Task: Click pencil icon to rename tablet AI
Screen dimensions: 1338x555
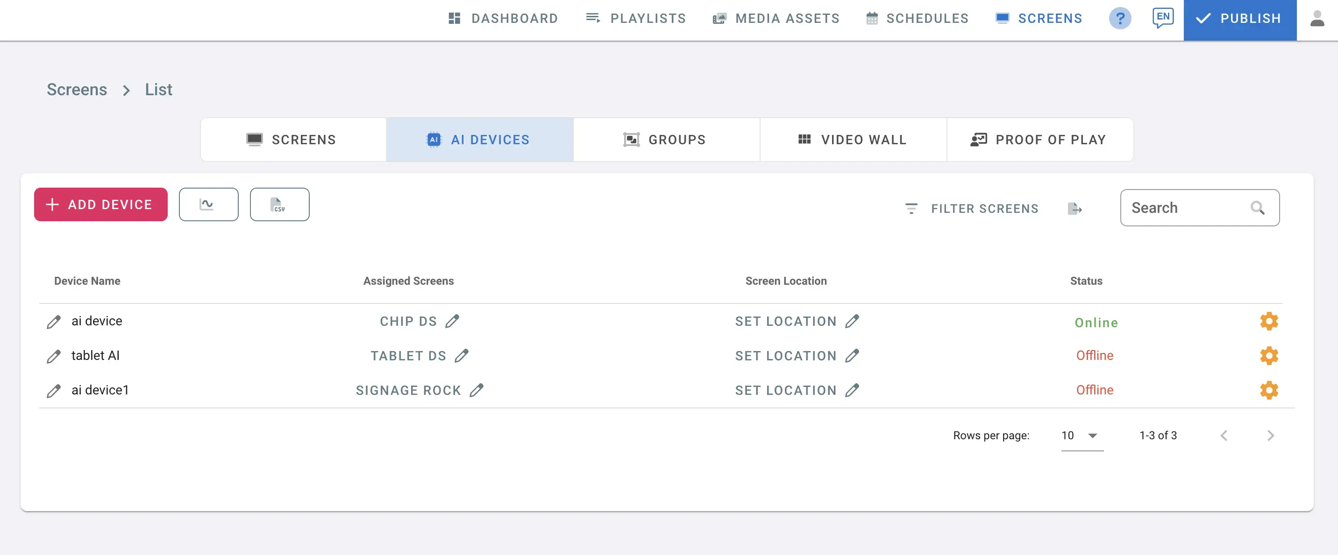Action: pos(54,356)
